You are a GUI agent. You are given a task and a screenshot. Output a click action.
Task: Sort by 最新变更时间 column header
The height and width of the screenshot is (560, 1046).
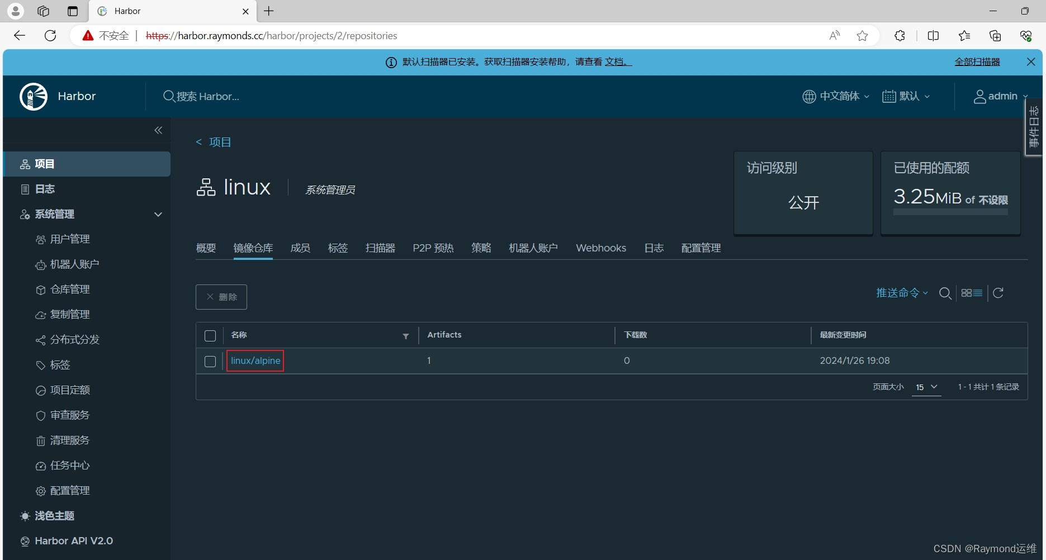click(843, 335)
